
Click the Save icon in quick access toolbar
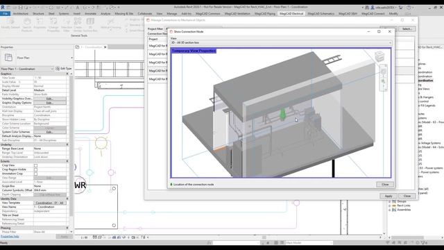point(20,8)
